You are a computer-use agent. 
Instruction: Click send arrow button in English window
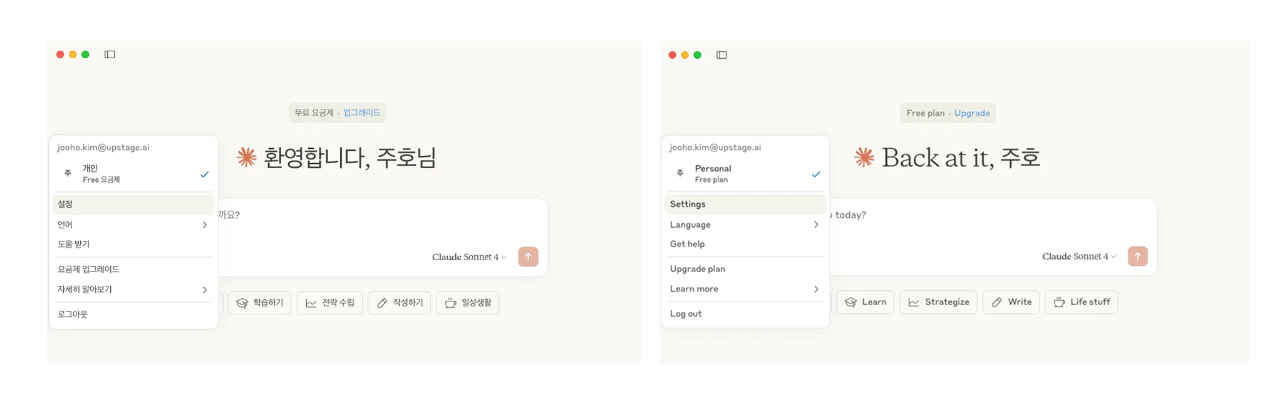tap(1137, 256)
